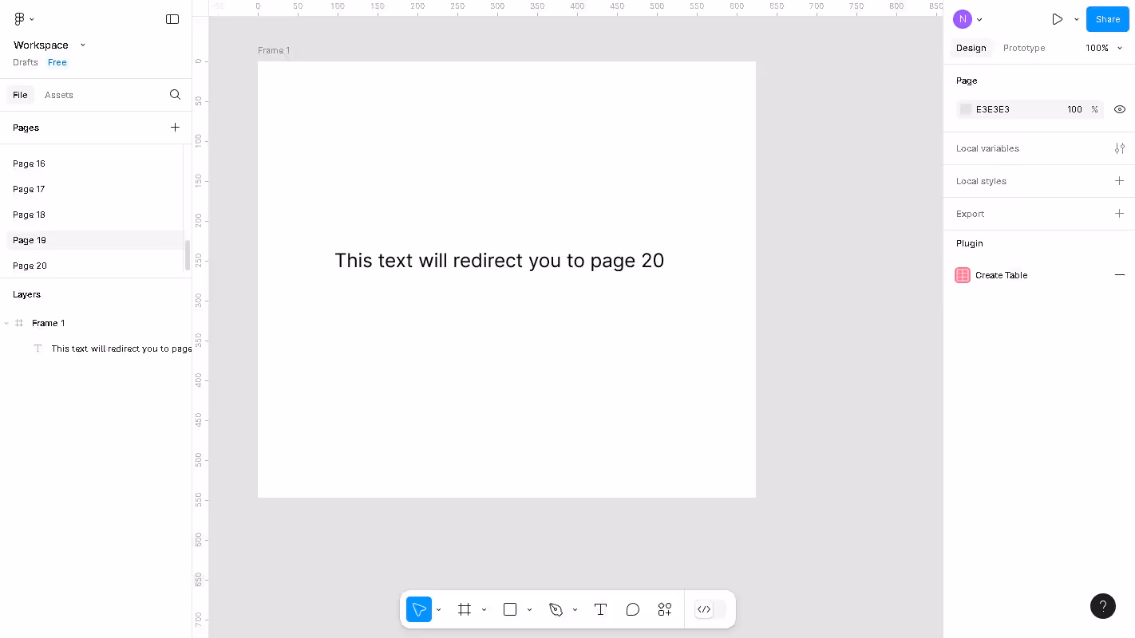
Task: Select the Text tool
Action: 601,609
